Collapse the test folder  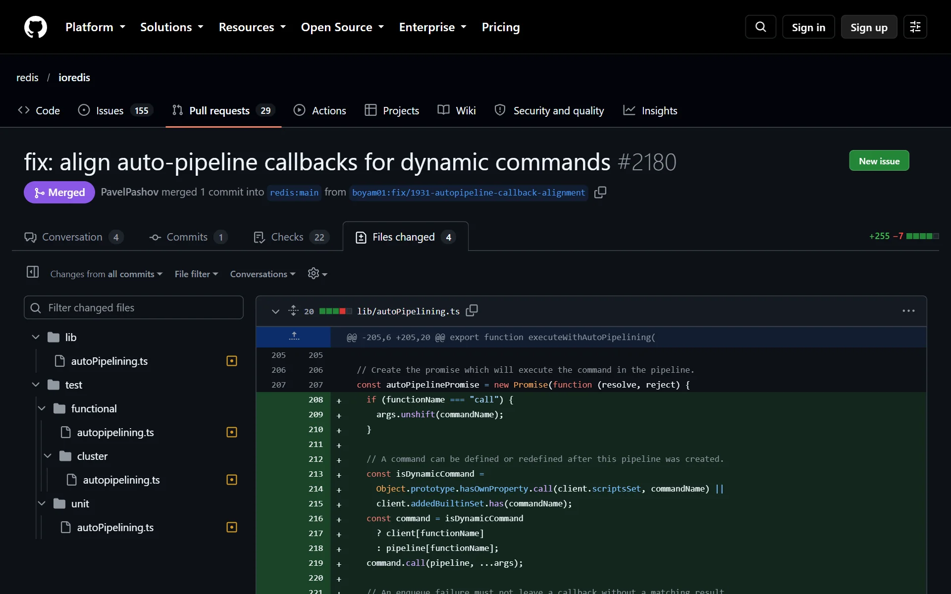click(x=36, y=385)
